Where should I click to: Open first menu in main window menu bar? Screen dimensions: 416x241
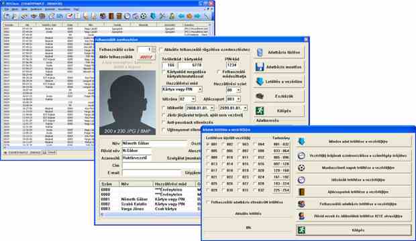(x=6, y=9)
